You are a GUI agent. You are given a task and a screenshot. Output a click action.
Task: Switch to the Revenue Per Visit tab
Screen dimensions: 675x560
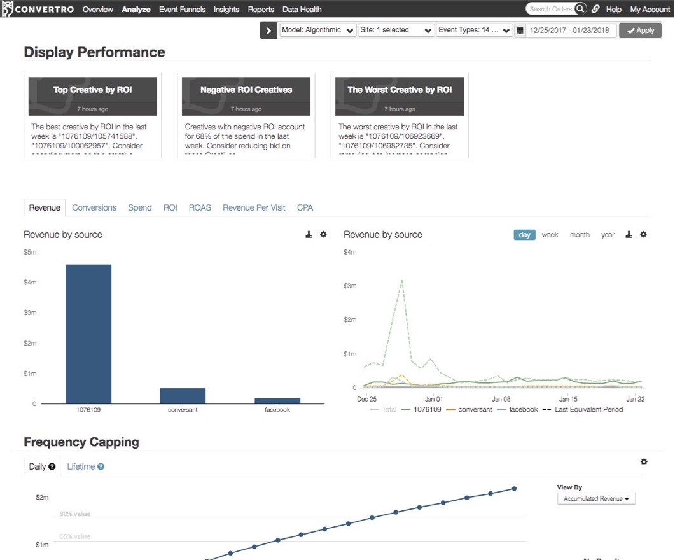point(254,207)
